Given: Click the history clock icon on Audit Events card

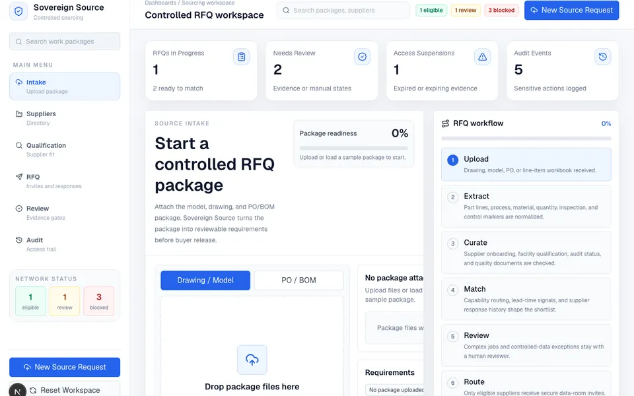Looking at the screenshot, I should click(602, 57).
